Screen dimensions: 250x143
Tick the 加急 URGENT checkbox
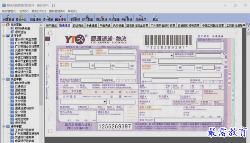coord(113,107)
